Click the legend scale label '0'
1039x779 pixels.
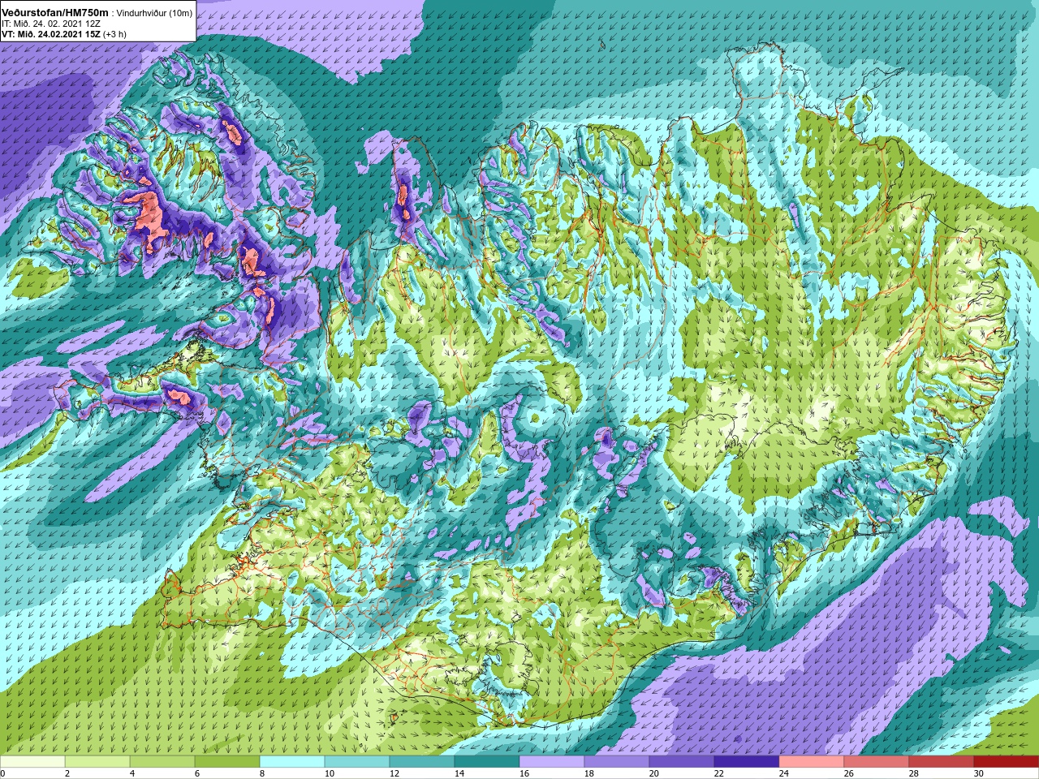tap(3, 773)
